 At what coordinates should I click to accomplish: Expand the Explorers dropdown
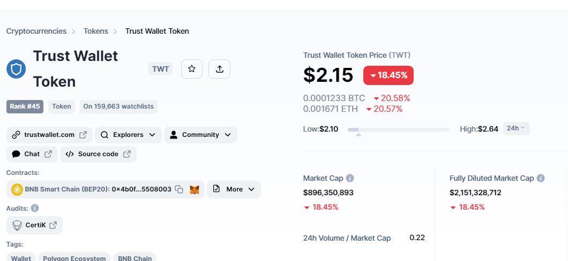click(128, 135)
